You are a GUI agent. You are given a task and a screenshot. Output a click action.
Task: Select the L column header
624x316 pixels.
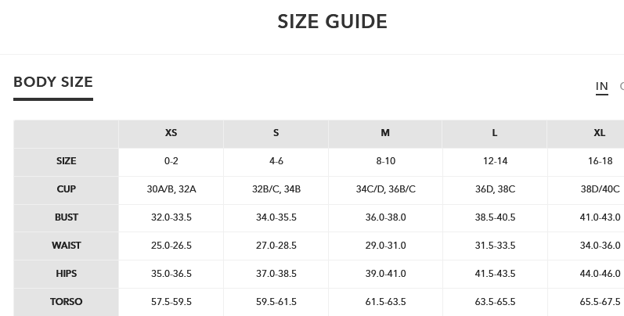click(495, 133)
